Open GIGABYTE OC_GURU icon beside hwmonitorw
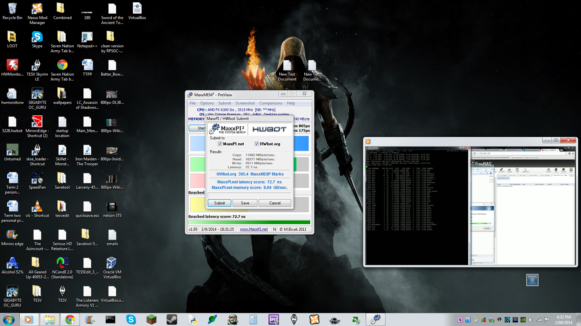The width and height of the screenshot is (581, 326). click(x=37, y=98)
